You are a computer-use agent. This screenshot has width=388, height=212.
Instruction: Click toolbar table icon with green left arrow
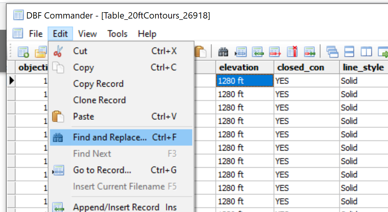pyautogui.click(x=257, y=52)
